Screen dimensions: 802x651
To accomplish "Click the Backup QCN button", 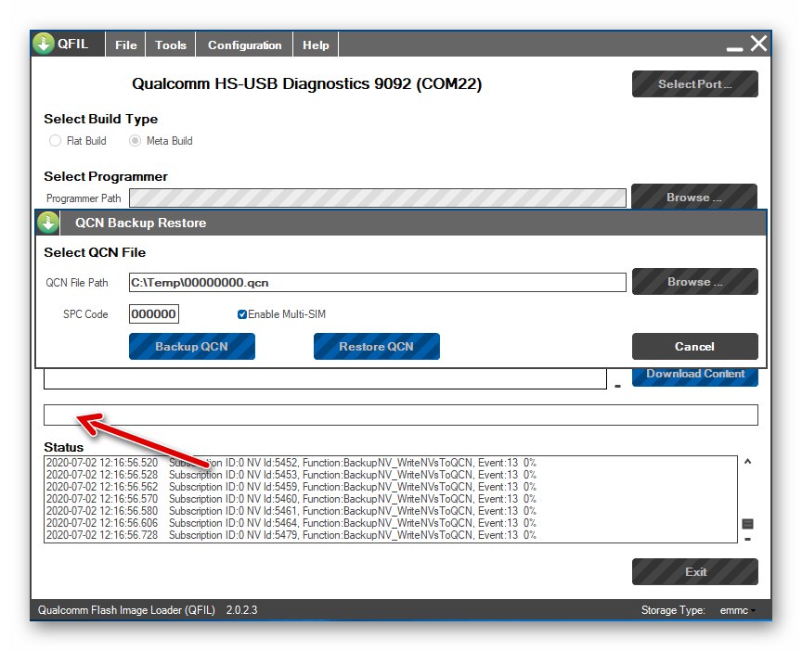I will (192, 347).
